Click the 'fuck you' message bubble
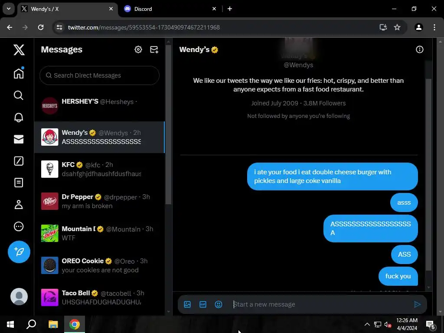This screenshot has width=444, height=333. pos(398,276)
